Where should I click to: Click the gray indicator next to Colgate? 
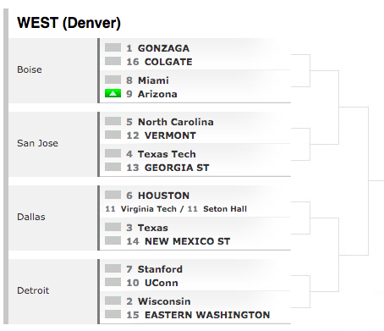[112, 61]
